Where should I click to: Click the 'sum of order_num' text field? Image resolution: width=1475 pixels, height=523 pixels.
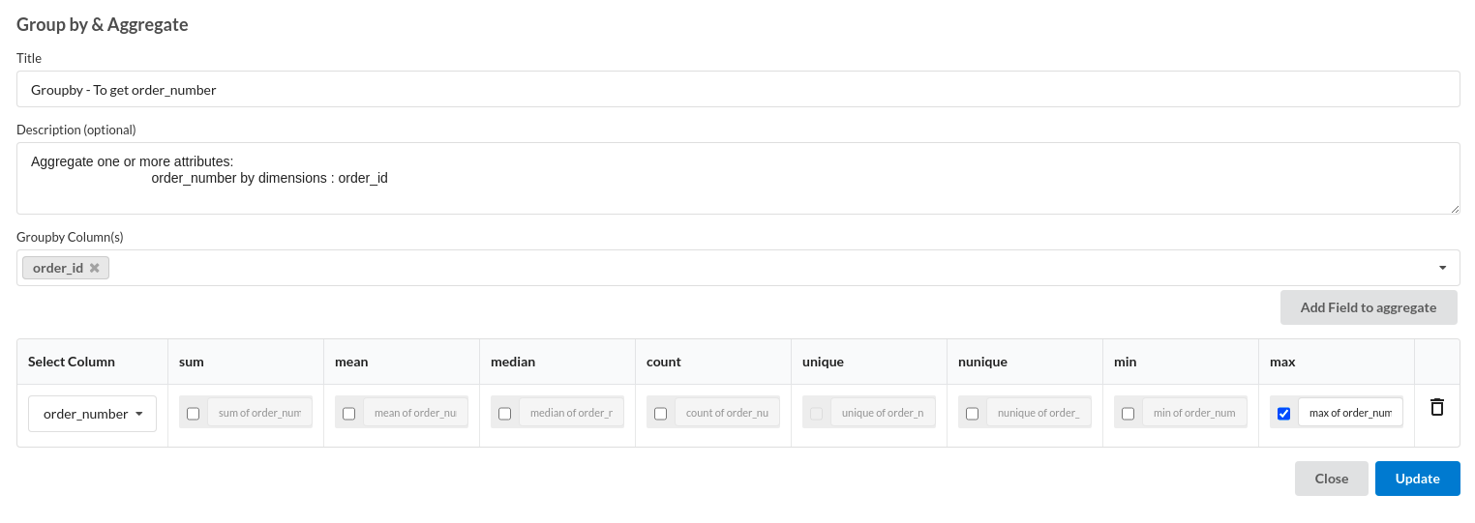259,413
